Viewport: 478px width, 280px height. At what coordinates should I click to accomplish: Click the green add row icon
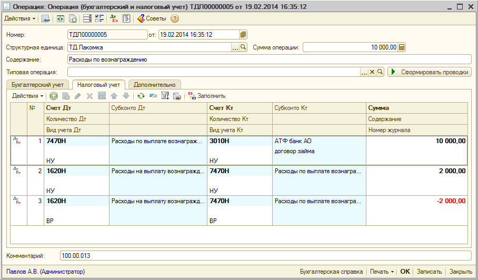click(54, 96)
